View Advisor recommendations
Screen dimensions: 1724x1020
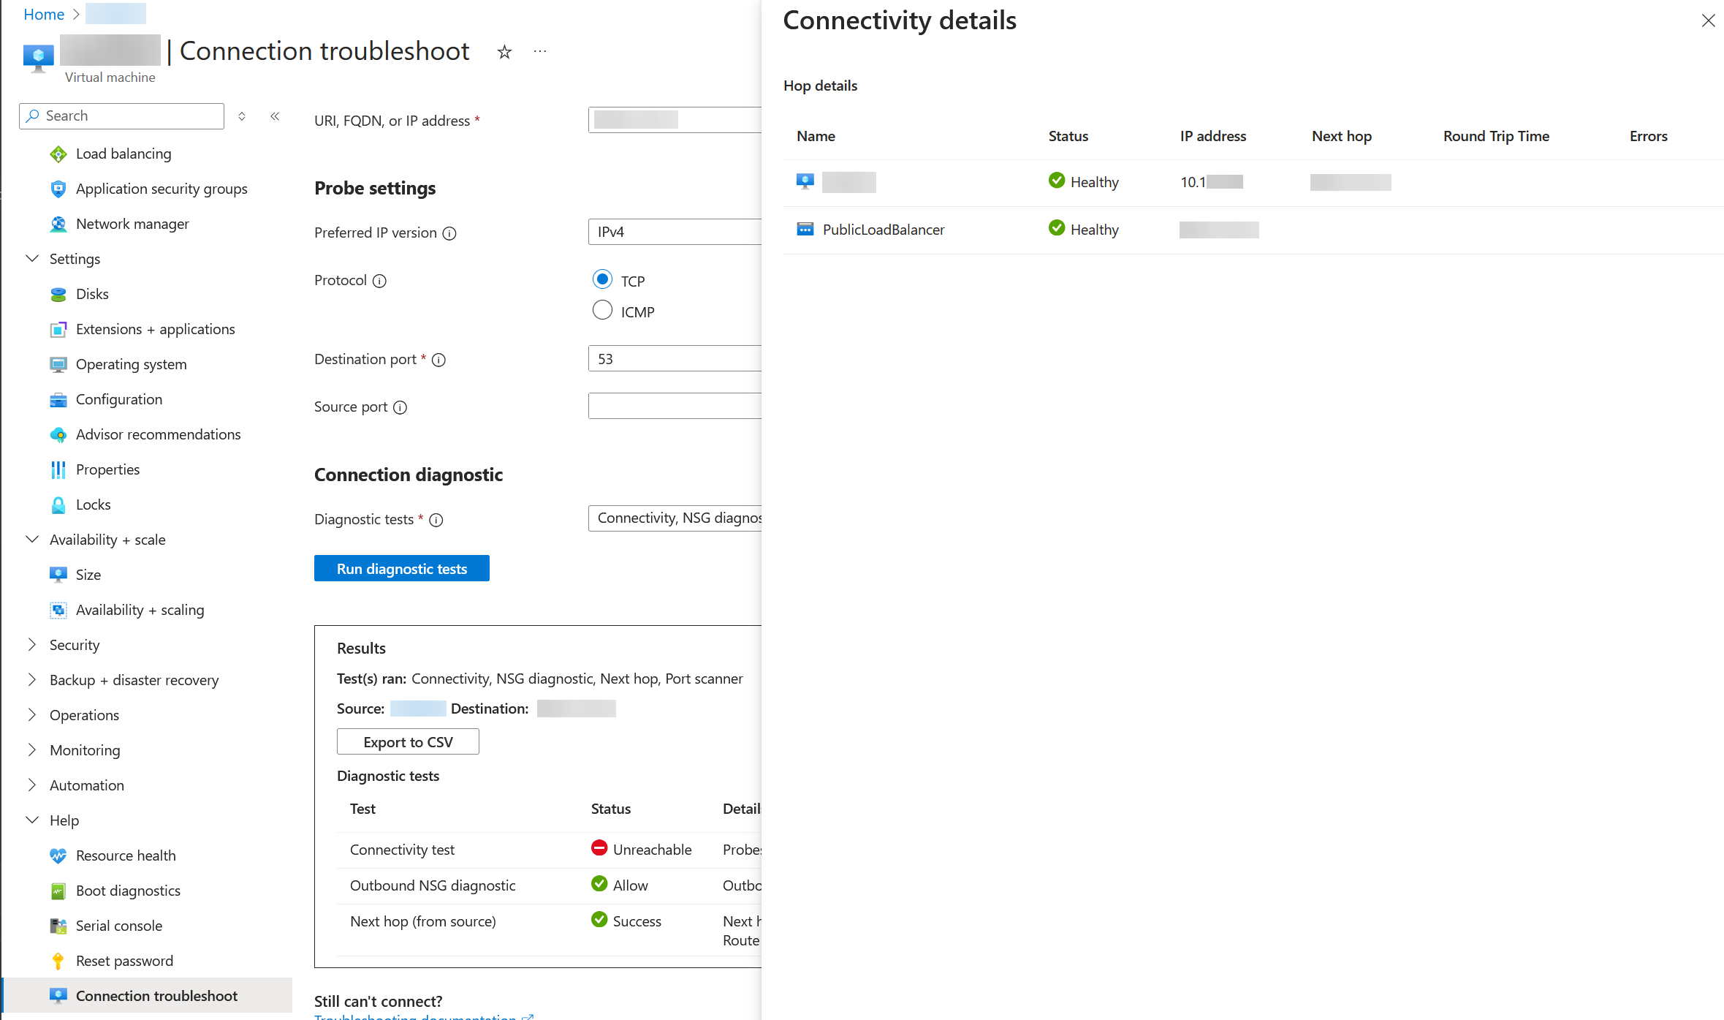(x=158, y=434)
